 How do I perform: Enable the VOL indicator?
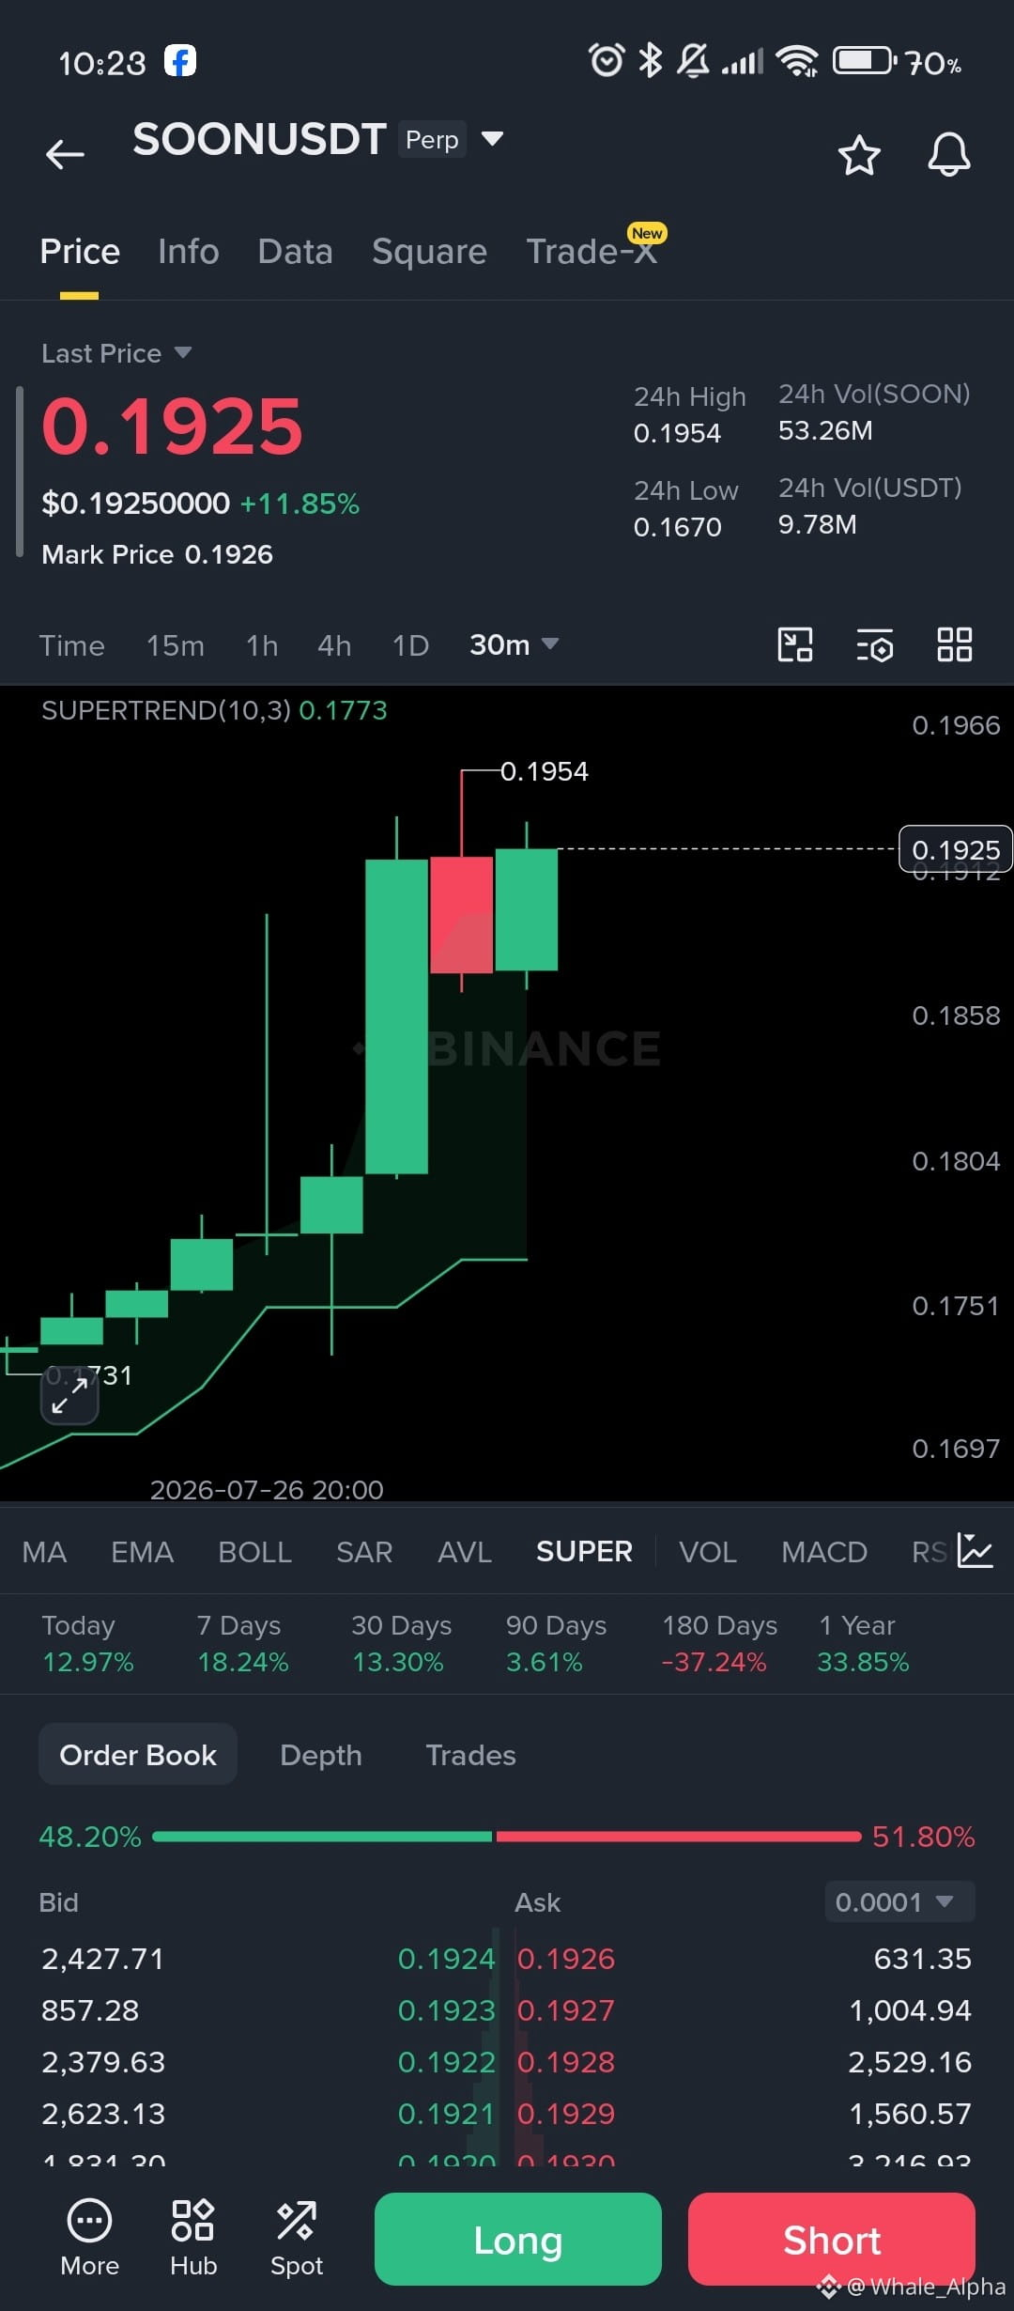[708, 1552]
